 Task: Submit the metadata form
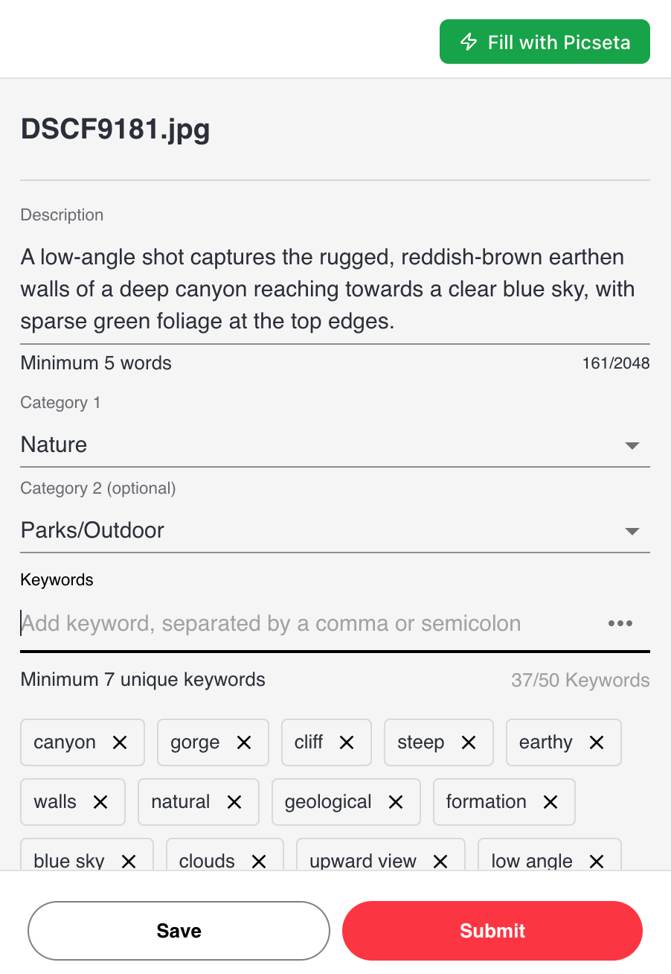pos(492,931)
